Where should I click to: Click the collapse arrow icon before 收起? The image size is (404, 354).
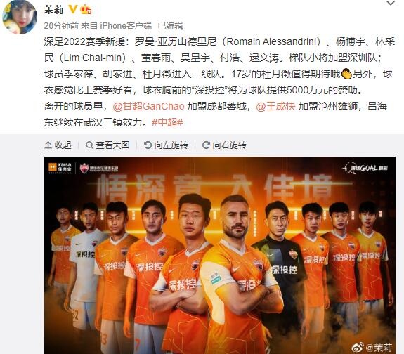click(48, 145)
